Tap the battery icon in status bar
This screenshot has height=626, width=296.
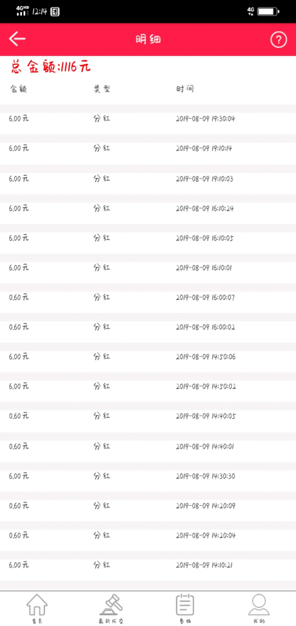pyautogui.click(x=268, y=11)
